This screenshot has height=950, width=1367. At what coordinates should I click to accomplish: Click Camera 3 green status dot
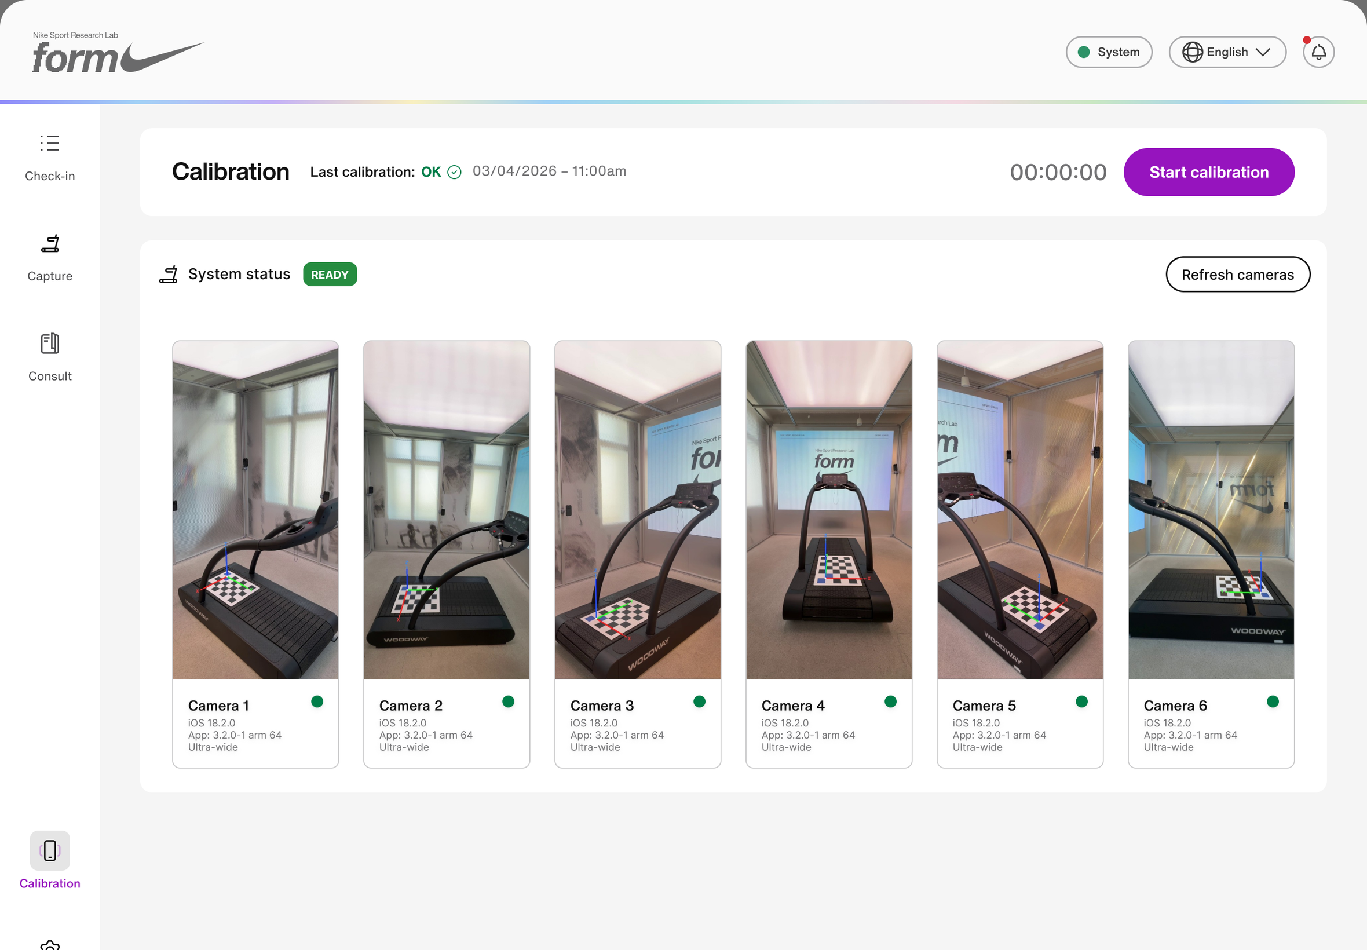pos(699,702)
